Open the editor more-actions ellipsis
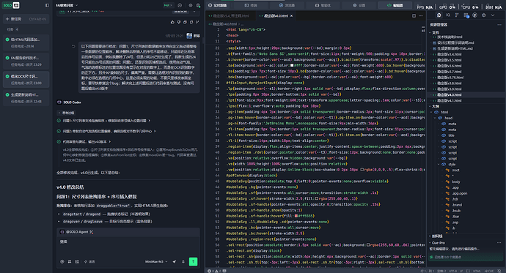The height and width of the screenshot is (273, 506). point(420,15)
